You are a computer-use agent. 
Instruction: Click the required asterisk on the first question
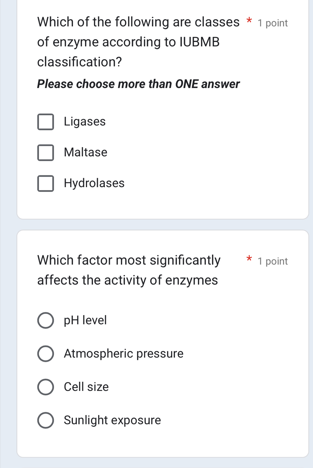pyautogui.click(x=249, y=21)
